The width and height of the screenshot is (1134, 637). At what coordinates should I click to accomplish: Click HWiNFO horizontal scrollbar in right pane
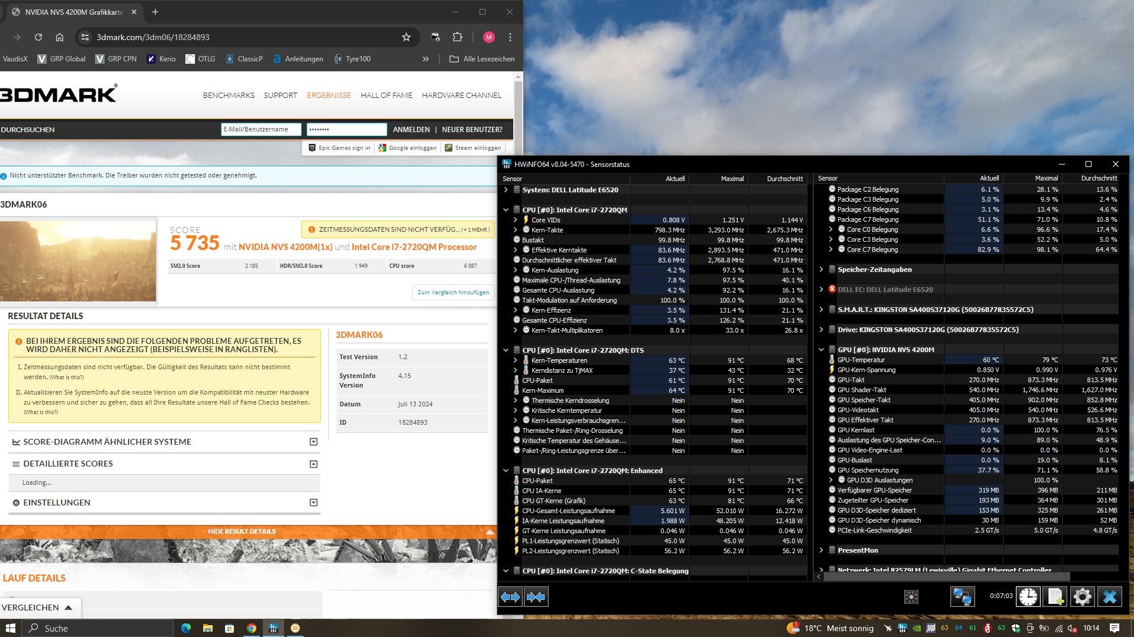(x=947, y=577)
